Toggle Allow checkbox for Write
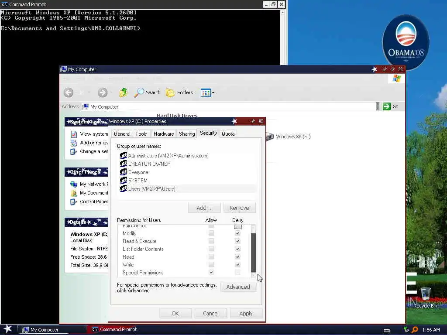 click(x=211, y=265)
